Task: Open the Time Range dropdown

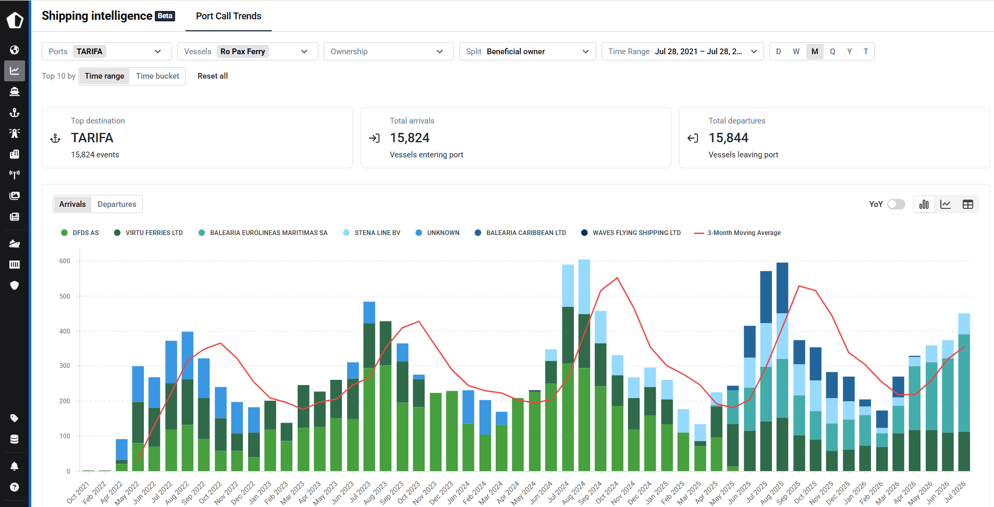Action: [683, 52]
